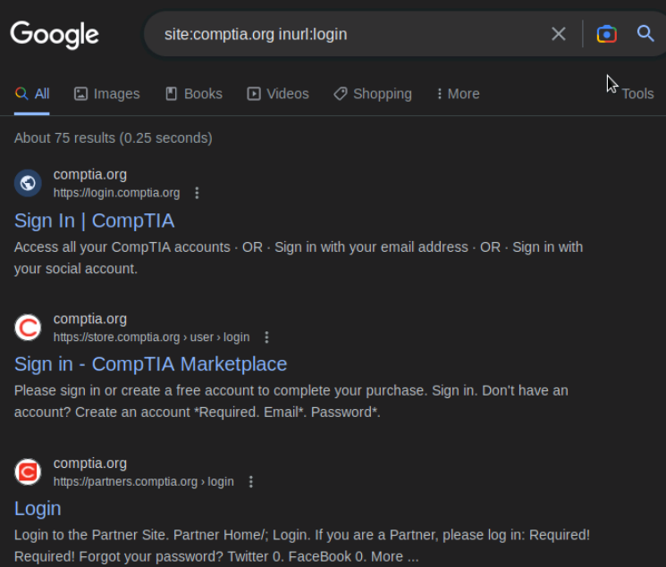Open the Sign in - CompTIA Marketplace link

[x=151, y=364]
